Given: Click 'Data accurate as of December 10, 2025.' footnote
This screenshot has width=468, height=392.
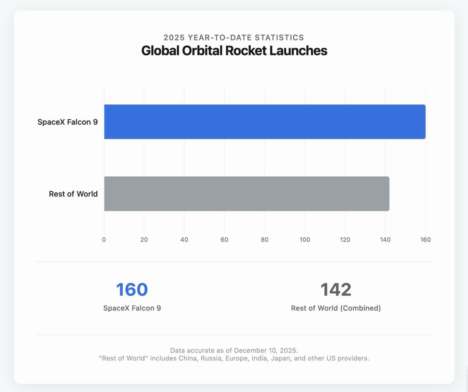Looking at the screenshot, I should 234,350.
